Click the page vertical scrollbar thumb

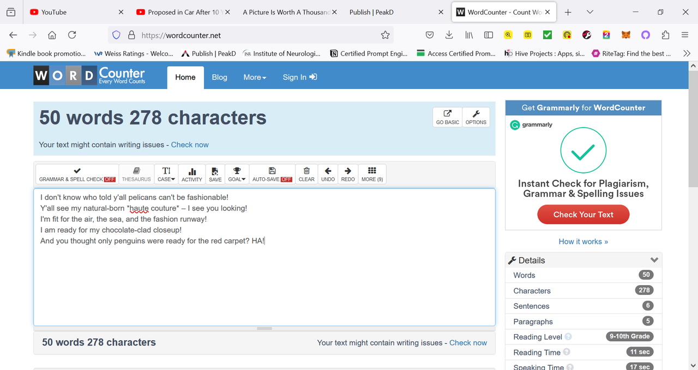(693, 129)
